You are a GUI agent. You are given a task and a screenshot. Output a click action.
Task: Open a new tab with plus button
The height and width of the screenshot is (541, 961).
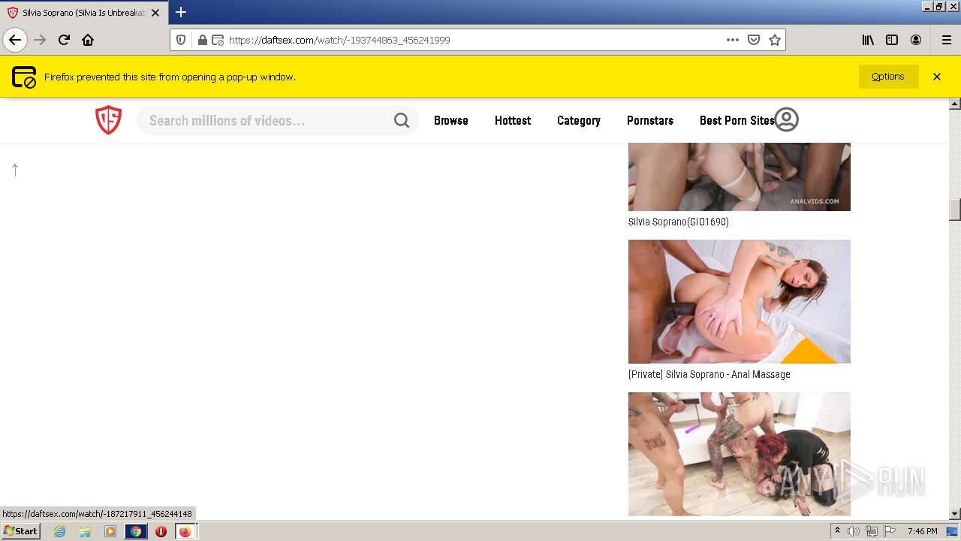pyautogui.click(x=181, y=13)
